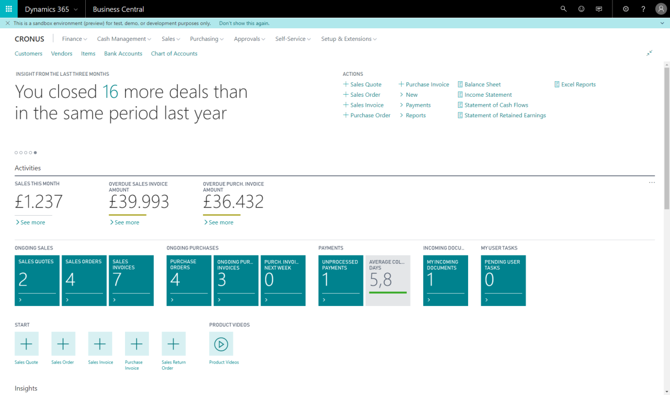Open the Customers link
This screenshot has width=670, height=395.
pos(29,54)
